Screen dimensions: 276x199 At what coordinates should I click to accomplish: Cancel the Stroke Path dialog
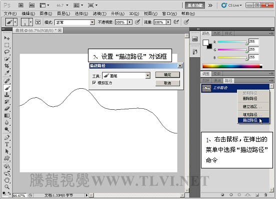[167, 83]
